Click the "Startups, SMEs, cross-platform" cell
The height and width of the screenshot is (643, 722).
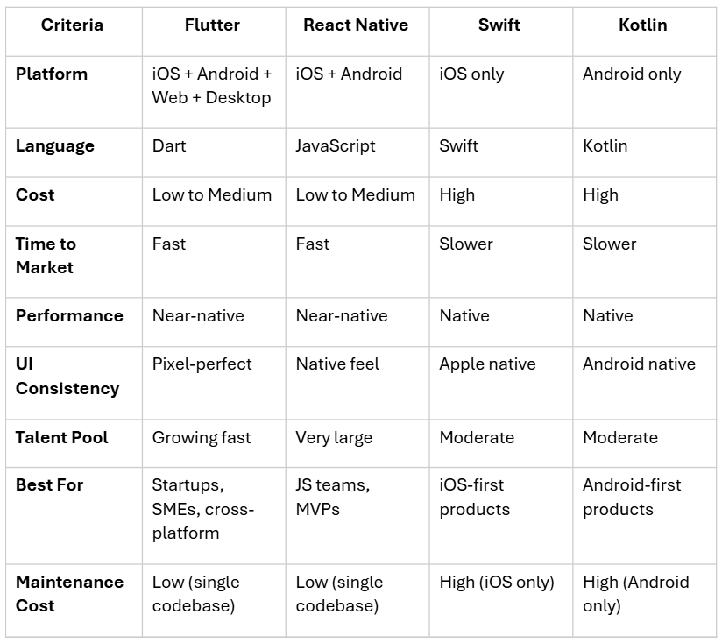pos(203,509)
